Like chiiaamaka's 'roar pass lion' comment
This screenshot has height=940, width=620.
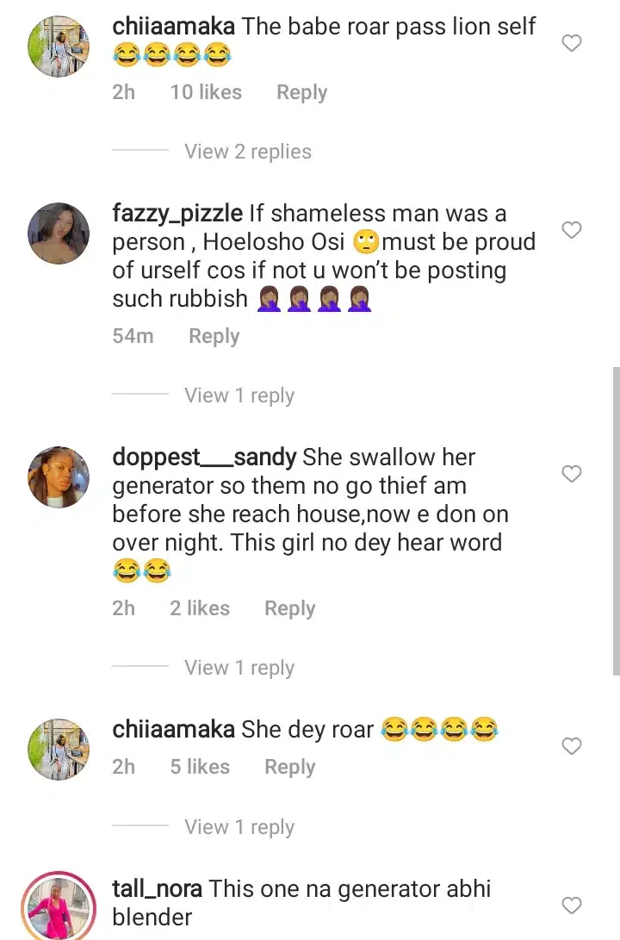[572, 43]
